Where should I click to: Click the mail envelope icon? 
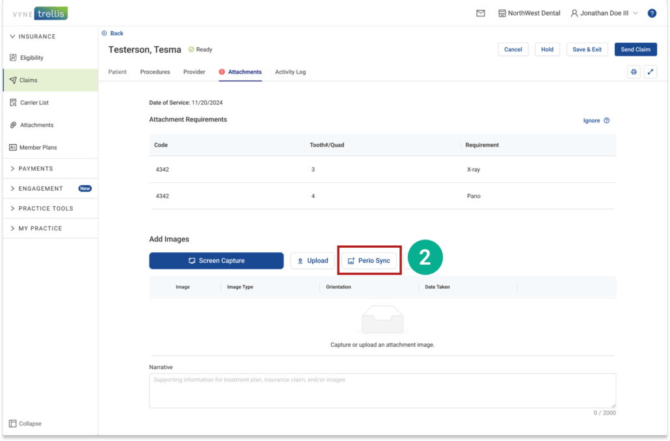click(x=481, y=13)
